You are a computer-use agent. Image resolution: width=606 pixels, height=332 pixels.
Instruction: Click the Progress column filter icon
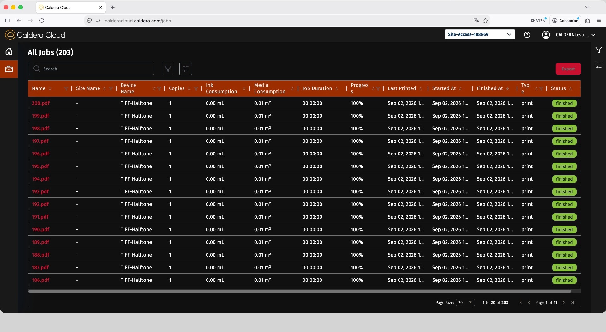[378, 89]
